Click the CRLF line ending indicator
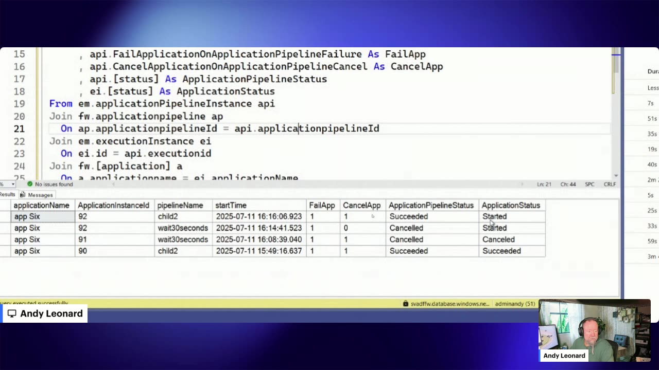This screenshot has height=370, width=659. [610, 184]
